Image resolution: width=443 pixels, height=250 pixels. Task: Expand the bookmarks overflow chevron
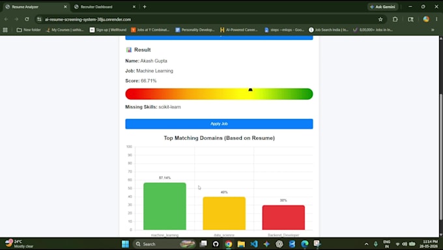point(433,30)
